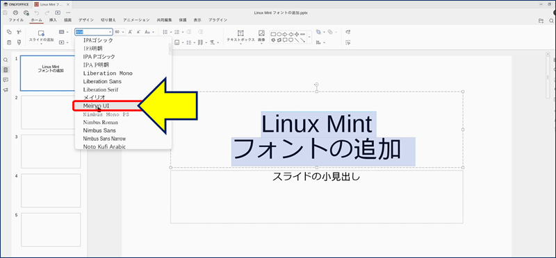This screenshot has width=556, height=258.
Task: Select the right arrow shape in gallery
Action: point(285,34)
